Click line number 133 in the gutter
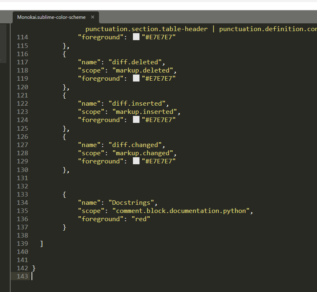The height and width of the screenshot is (292, 317). tap(22, 195)
